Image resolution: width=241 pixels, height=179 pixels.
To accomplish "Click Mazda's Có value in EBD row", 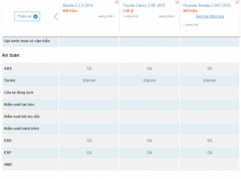I will click(89, 140).
